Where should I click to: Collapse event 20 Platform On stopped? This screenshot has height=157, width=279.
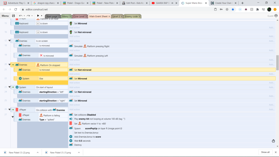(10, 65)
